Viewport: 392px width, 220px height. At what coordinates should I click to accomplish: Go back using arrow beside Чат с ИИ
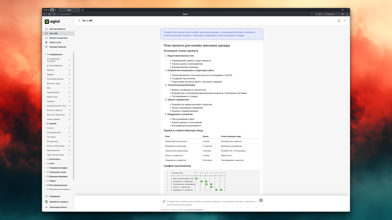pyautogui.click(x=79, y=21)
